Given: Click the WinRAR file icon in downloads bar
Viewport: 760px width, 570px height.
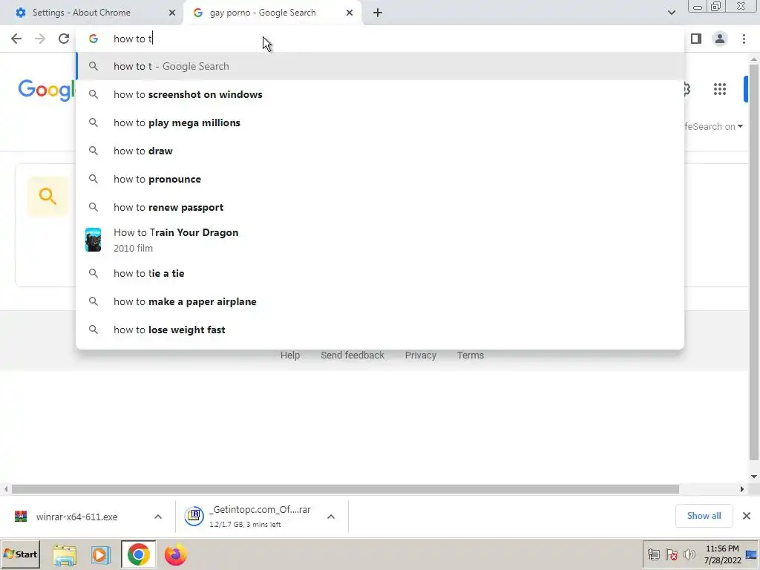Looking at the screenshot, I should 20,517.
